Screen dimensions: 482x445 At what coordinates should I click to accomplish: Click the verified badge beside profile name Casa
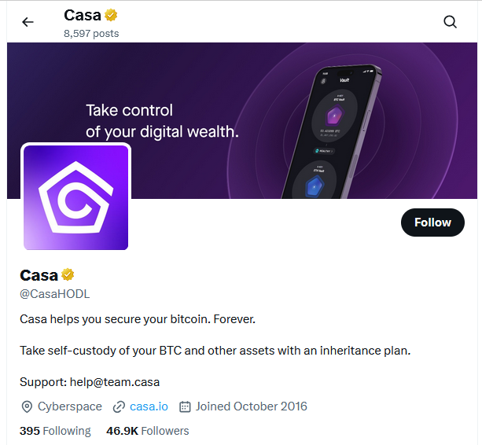[68, 274]
